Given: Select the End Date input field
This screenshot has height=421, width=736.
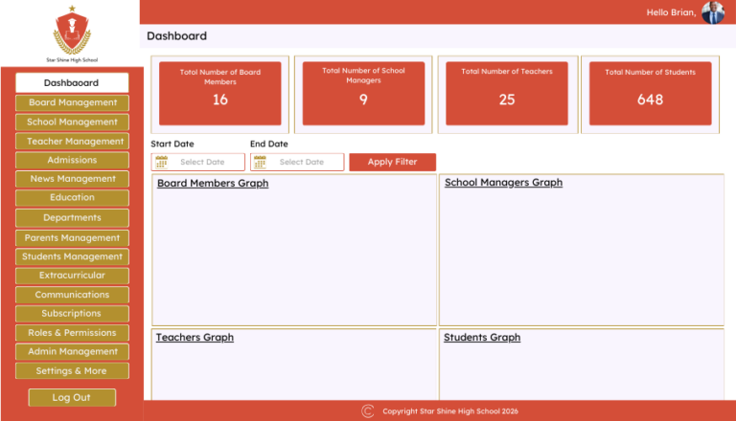Looking at the screenshot, I should 302,163.
